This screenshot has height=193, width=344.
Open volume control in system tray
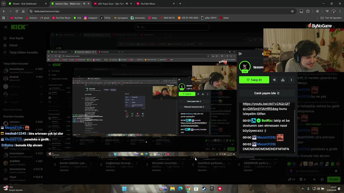(318, 189)
